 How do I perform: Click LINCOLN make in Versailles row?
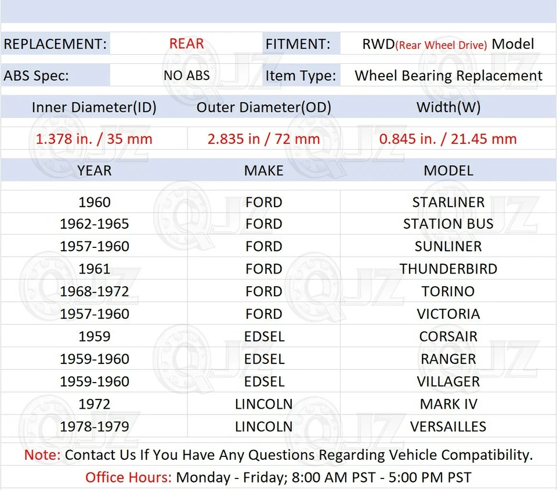pos(263,426)
